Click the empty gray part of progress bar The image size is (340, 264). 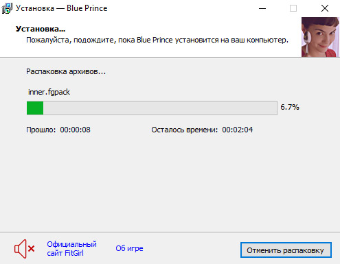click(x=160, y=108)
